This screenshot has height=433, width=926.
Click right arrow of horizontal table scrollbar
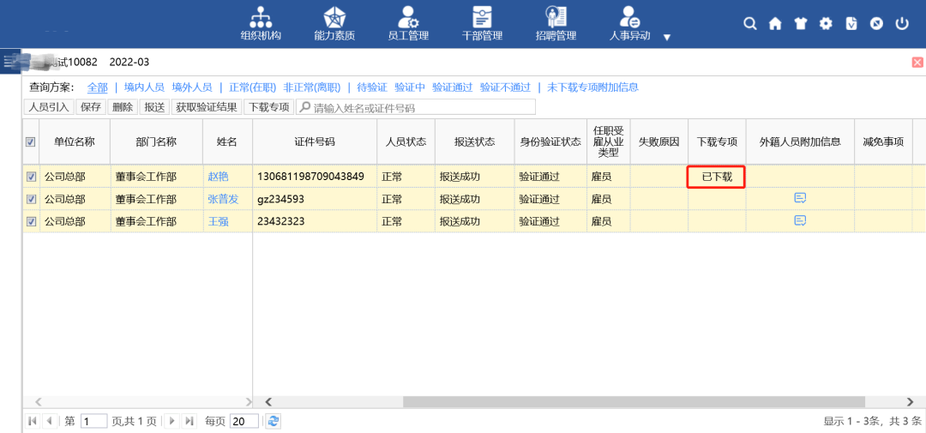pos(910,401)
